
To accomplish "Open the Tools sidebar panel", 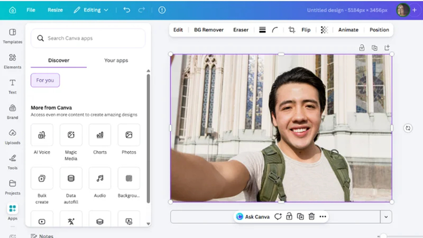I will coord(12,162).
